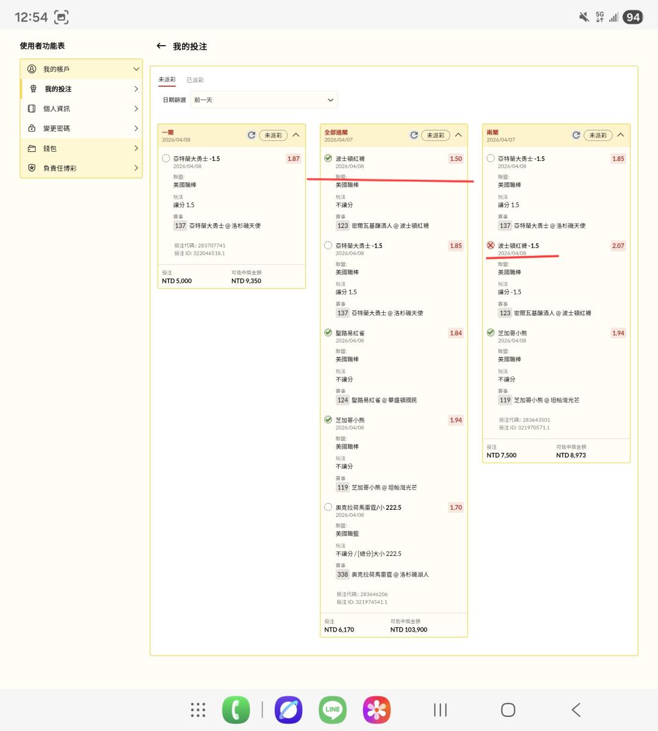Image resolution: width=658 pixels, height=731 pixels.
Task: Click the 1.70 odds badge for 奧克拉荷馬雷霆
Action: 456,507
